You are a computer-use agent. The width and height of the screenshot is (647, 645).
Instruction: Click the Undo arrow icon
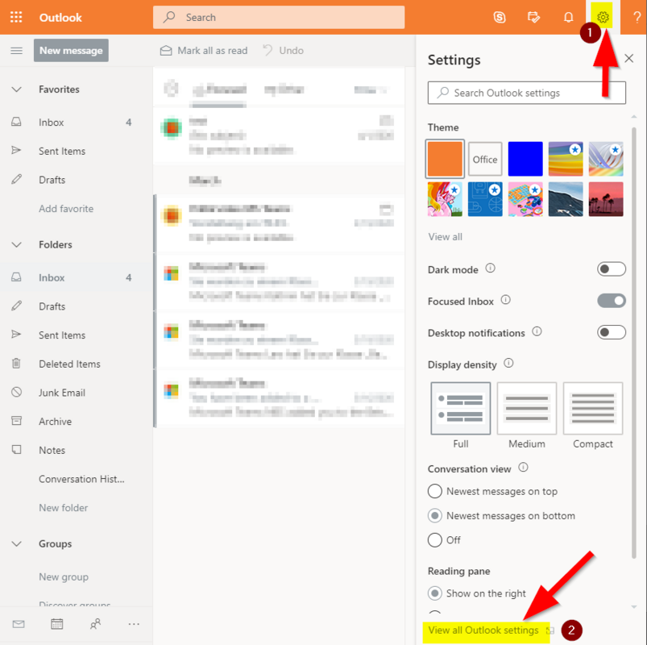268,50
